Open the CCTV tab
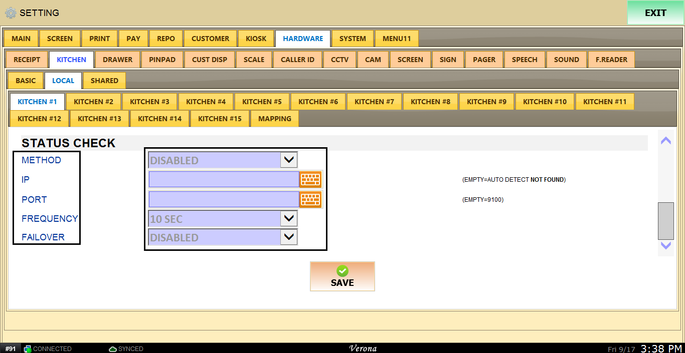 point(340,60)
